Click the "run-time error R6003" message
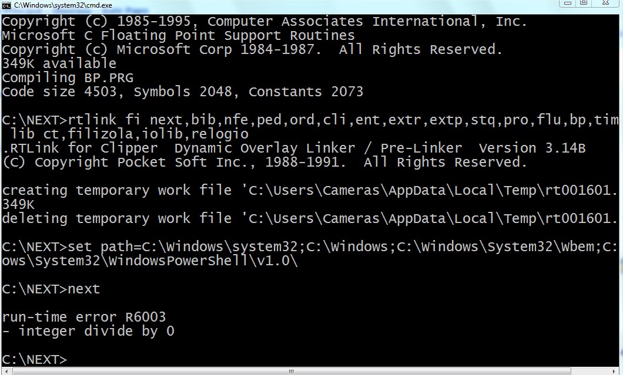 pos(84,317)
